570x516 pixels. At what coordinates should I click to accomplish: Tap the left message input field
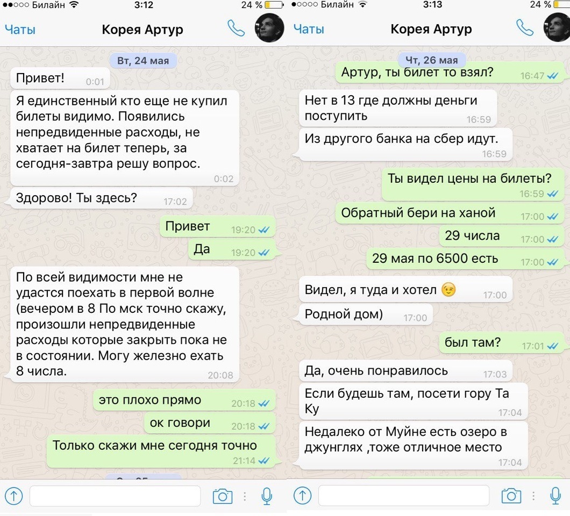coord(115,496)
